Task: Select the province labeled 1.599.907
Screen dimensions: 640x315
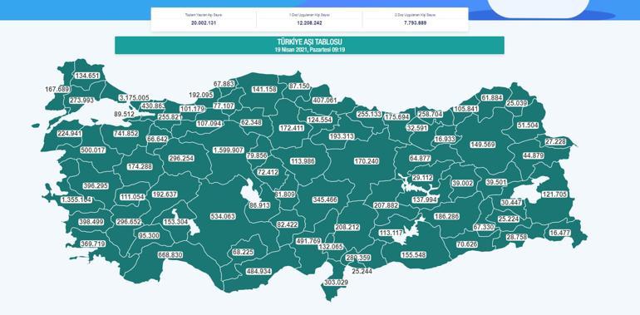Action: click(229, 150)
